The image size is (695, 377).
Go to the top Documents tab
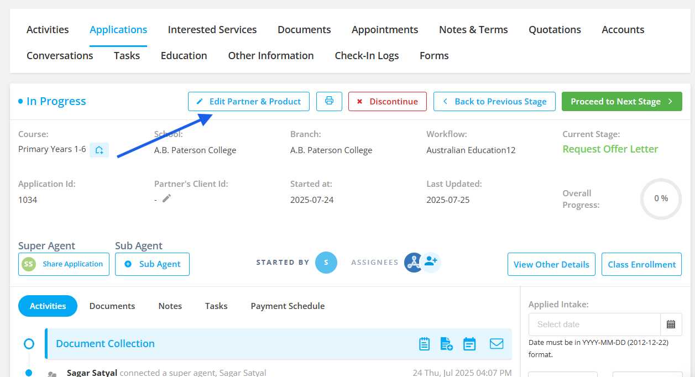click(304, 30)
